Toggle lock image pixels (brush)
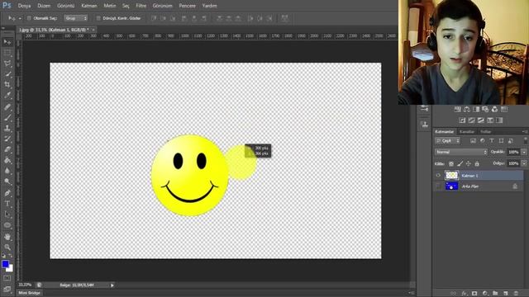 pyautogui.click(x=460, y=163)
